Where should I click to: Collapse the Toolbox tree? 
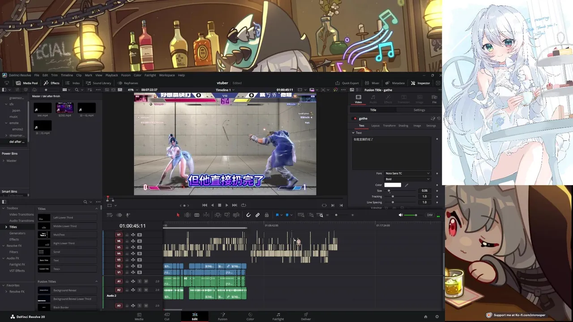pos(3,208)
